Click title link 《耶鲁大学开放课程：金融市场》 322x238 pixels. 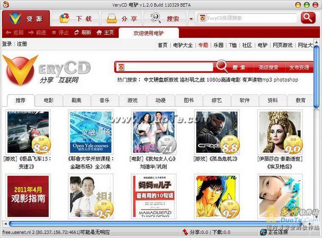point(91,163)
